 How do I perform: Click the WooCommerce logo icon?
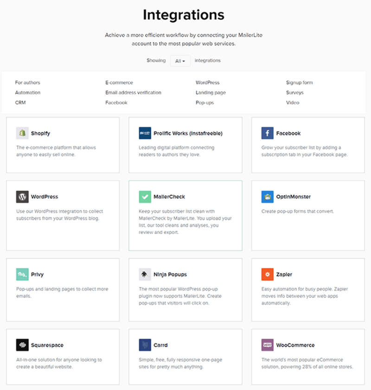[267, 345]
